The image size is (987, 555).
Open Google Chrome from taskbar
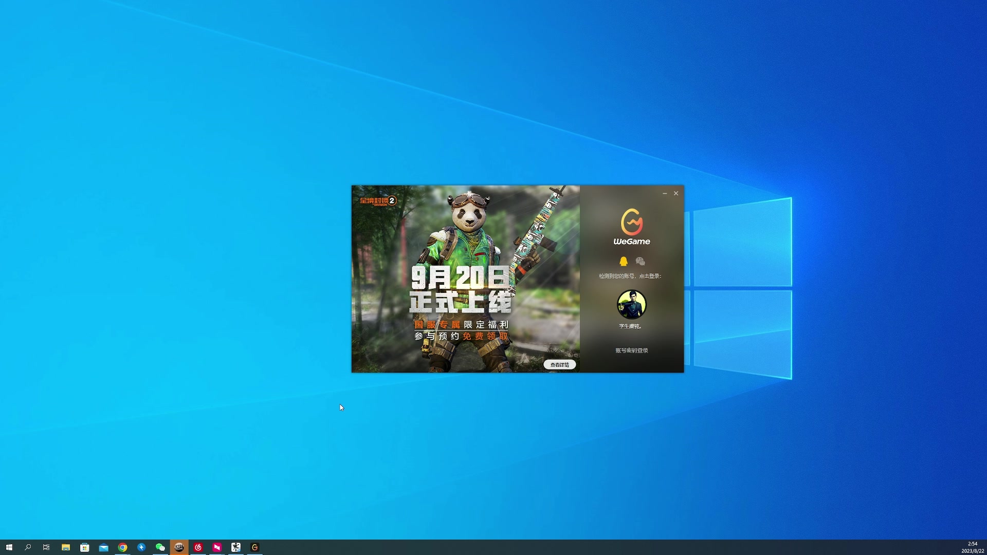122,547
